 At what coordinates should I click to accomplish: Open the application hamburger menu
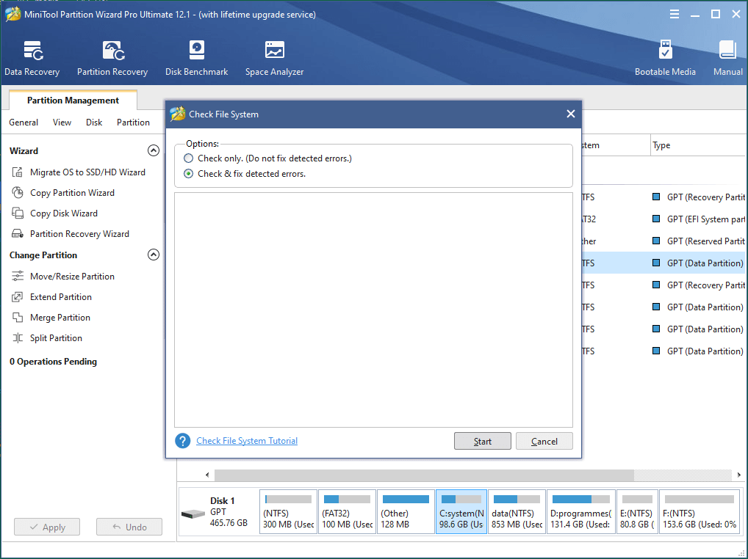pyautogui.click(x=675, y=14)
